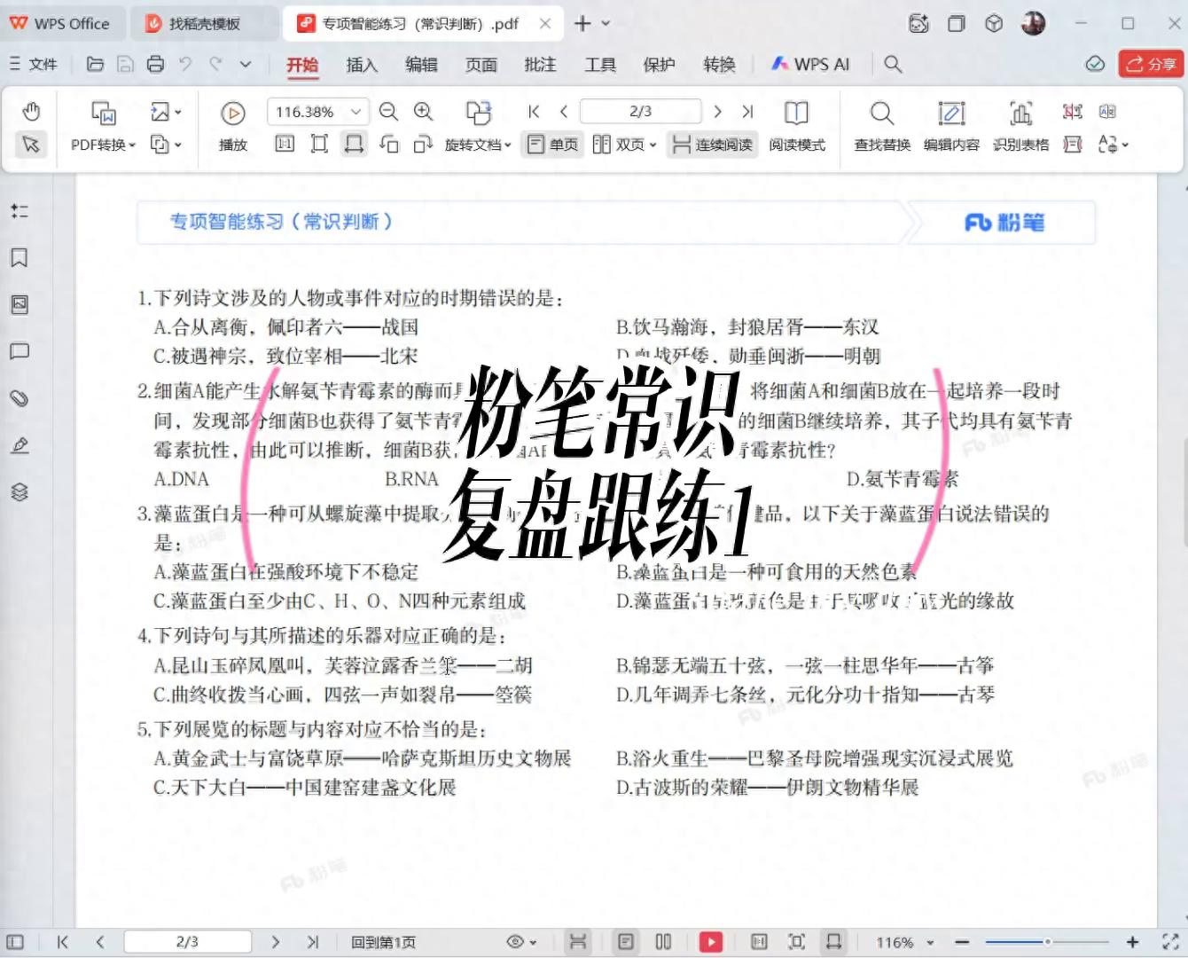This screenshot has width=1188, height=958.
Task: Switch to the 批注 ribbon tab
Action: tap(540, 64)
